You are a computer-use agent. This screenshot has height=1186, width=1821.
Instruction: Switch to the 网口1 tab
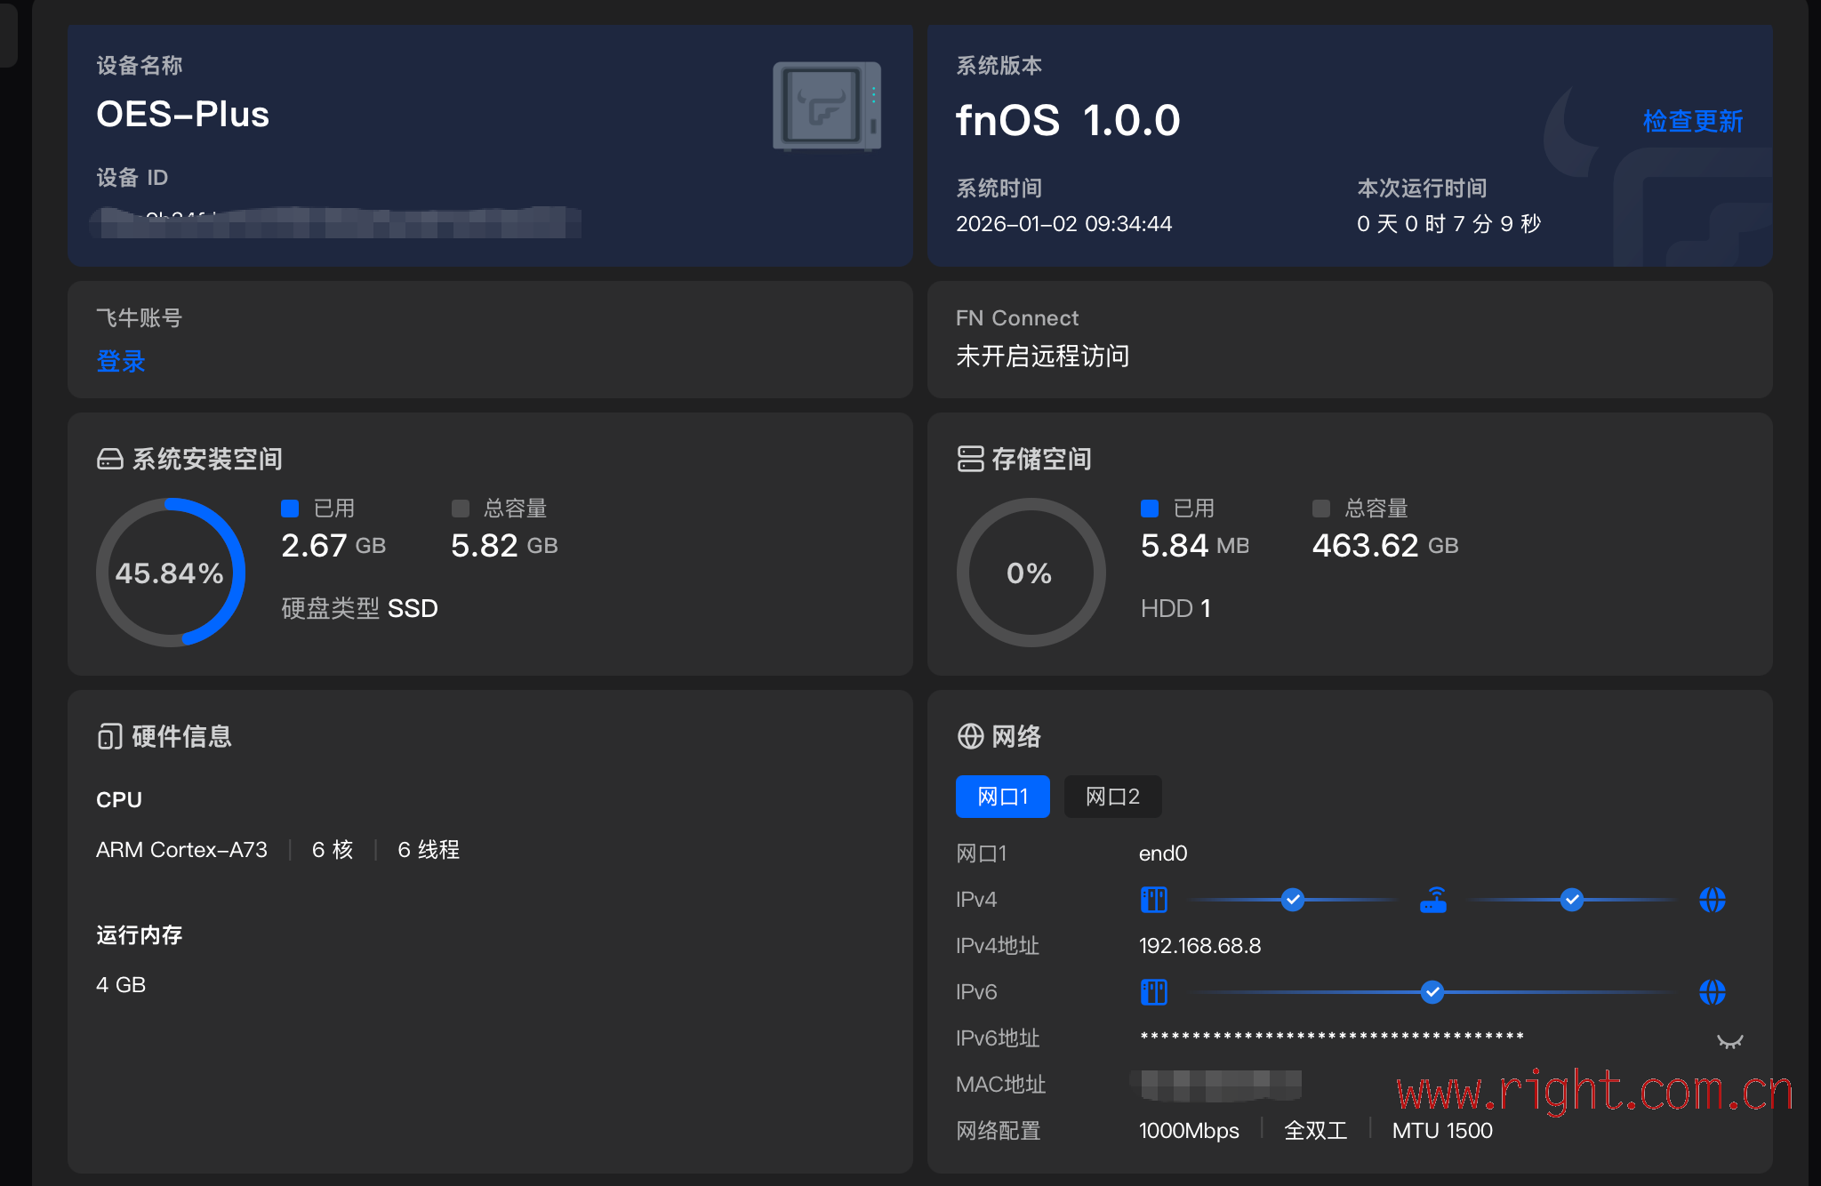tap(1002, 797)
